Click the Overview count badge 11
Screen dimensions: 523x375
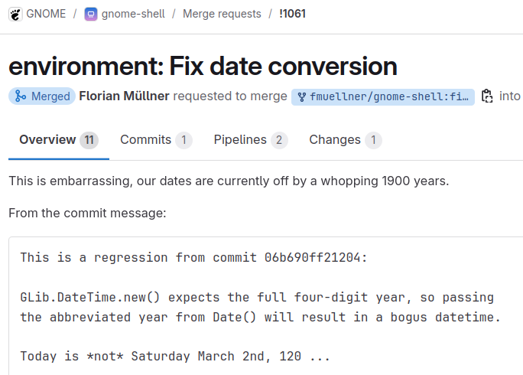pos(89,140)
